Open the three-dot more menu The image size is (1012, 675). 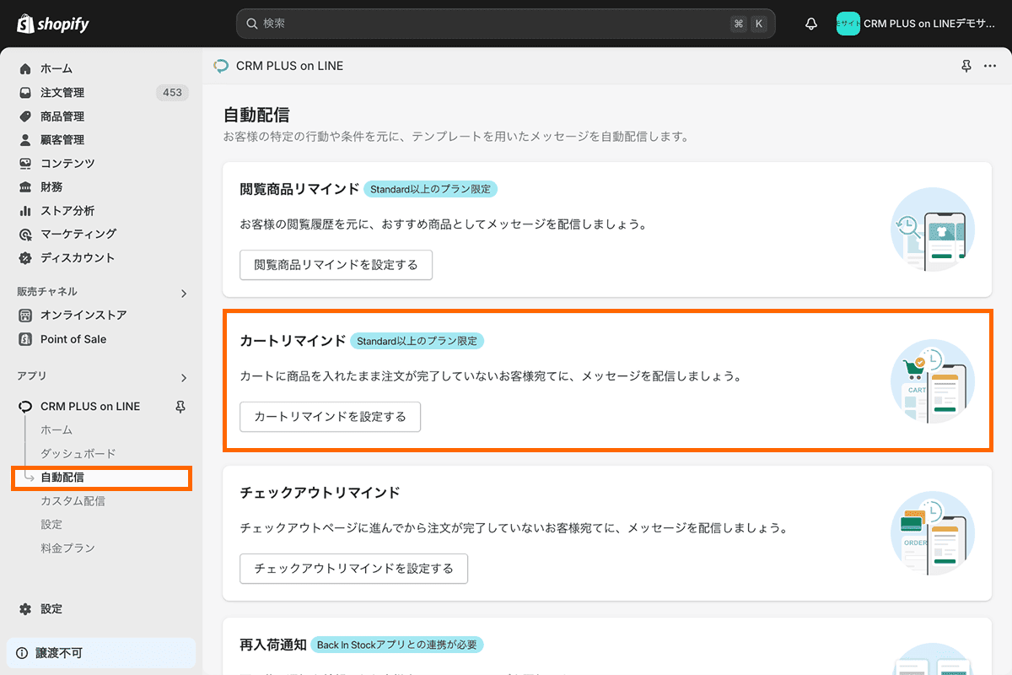pos(989,66)
